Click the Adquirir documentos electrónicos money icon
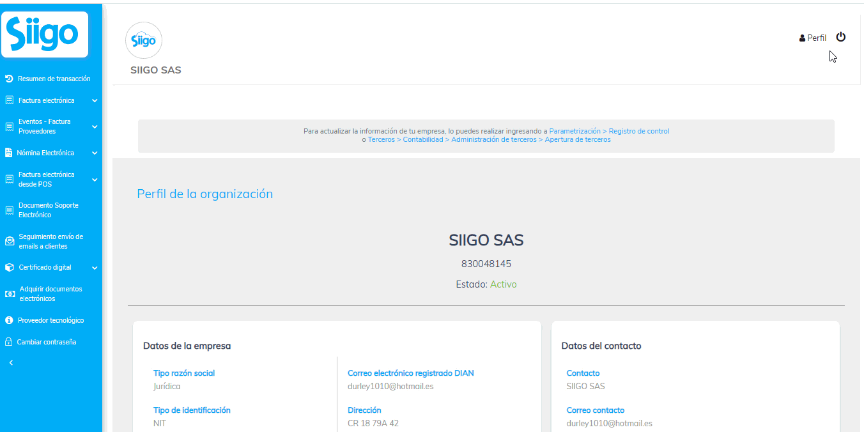Screen dimensions: 864x432 [x=9, y=294]
